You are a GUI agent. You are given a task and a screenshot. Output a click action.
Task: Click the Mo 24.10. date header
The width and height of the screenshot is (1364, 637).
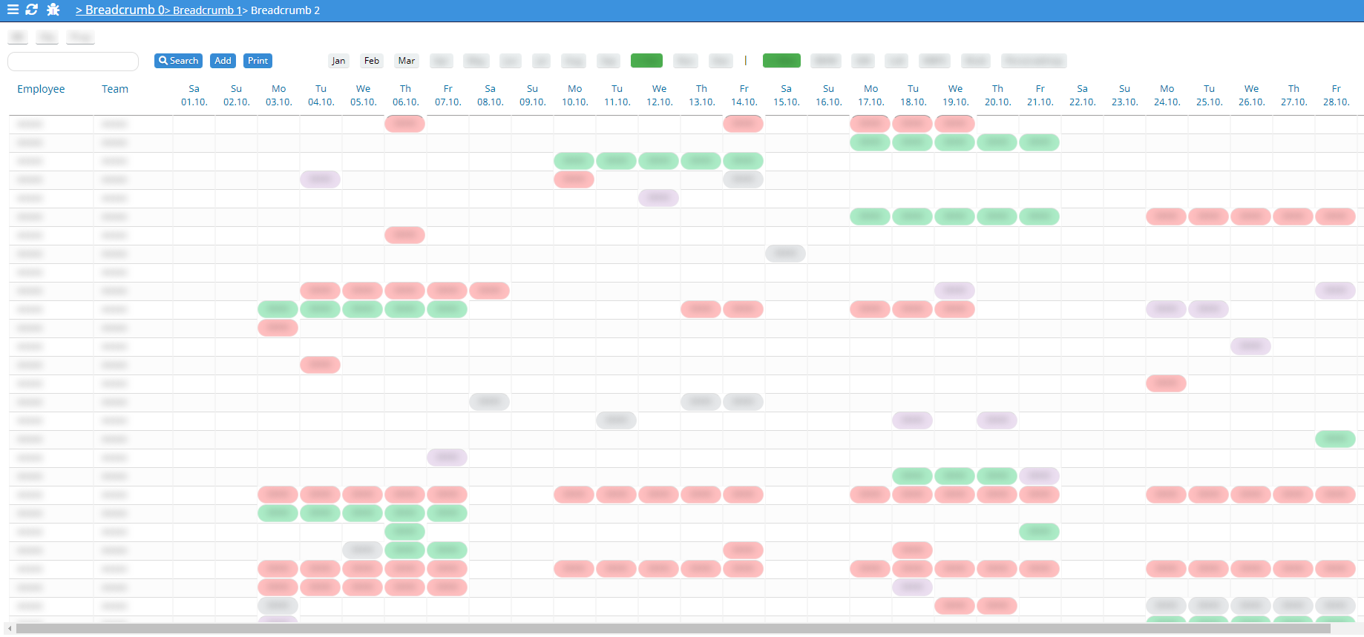(1167, 96)
